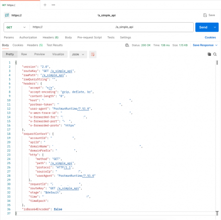The width and height of the screenshot is (221, 220).
Task: Click the wrap lines icon beside JSON
Action: click(x=93, y=54)
